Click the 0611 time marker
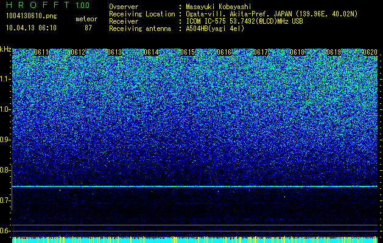 (41, 52)
